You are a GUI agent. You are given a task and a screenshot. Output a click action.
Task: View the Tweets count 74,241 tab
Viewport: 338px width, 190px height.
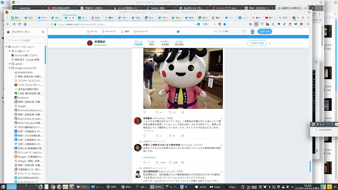click(138, 43)
